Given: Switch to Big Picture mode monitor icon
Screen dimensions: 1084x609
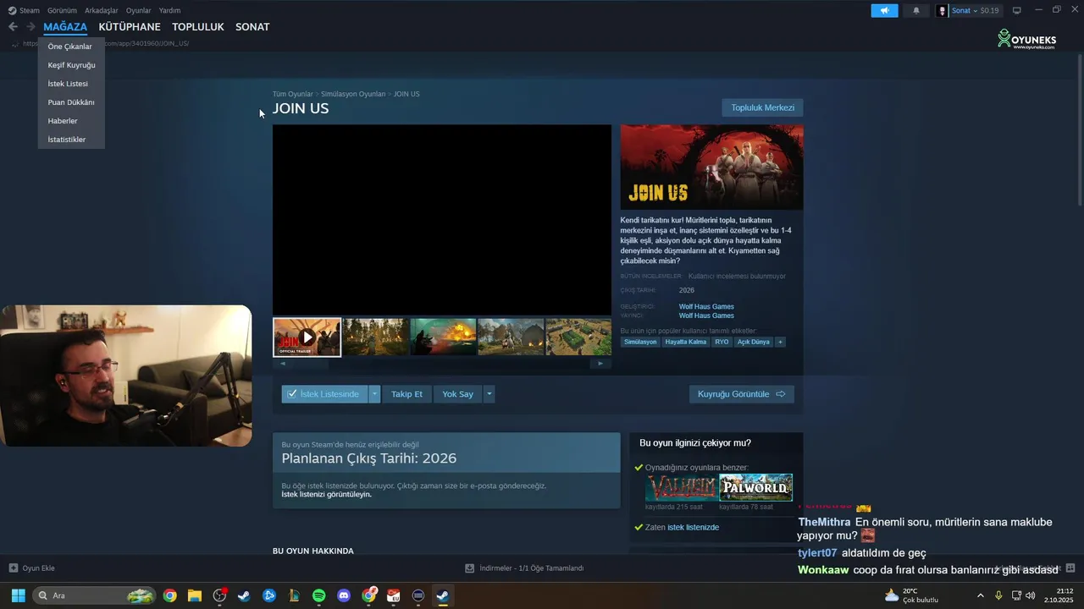Looking at the screenshot, I should click(1017, 10).
